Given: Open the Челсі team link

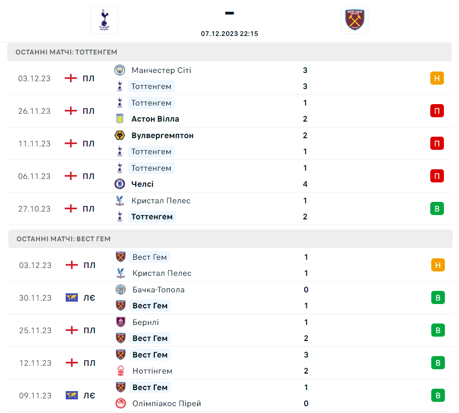Looking at the screenshot, I should tap(143, 184).
